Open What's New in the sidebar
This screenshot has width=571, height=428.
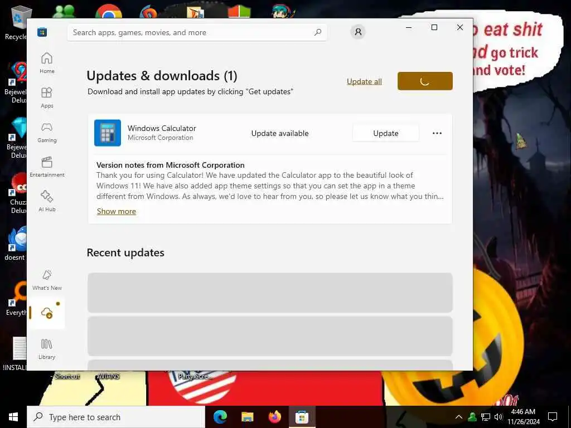coord(47,280)
